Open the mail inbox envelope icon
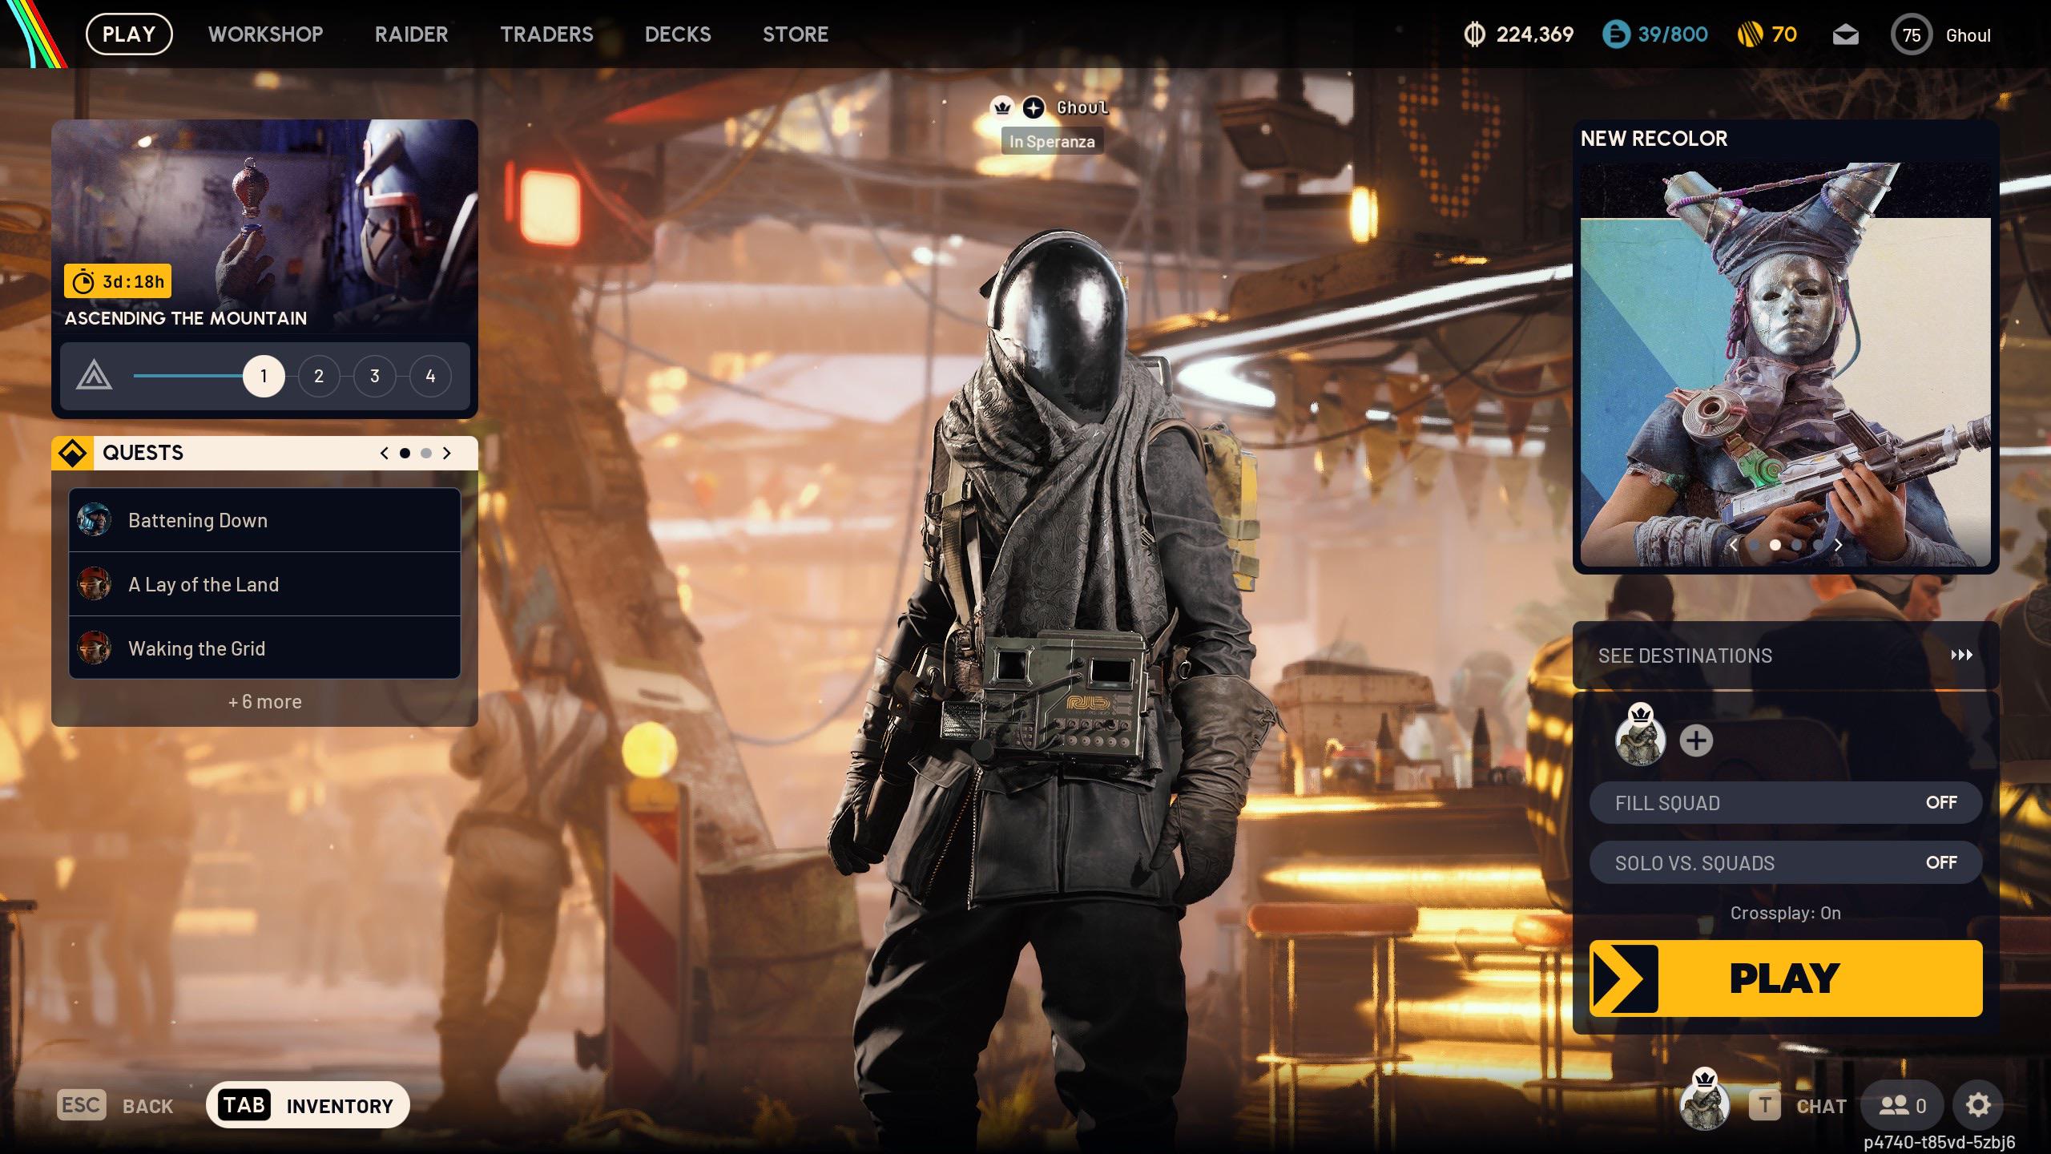This screenshot has width=2051, height=1154. 1845,35
